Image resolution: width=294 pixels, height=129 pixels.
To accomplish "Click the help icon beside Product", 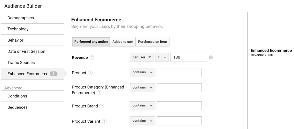I will click(x=90, y=73).
